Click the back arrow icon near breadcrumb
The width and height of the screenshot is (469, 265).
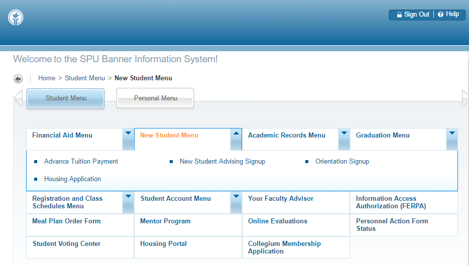(x=18, y=79)
